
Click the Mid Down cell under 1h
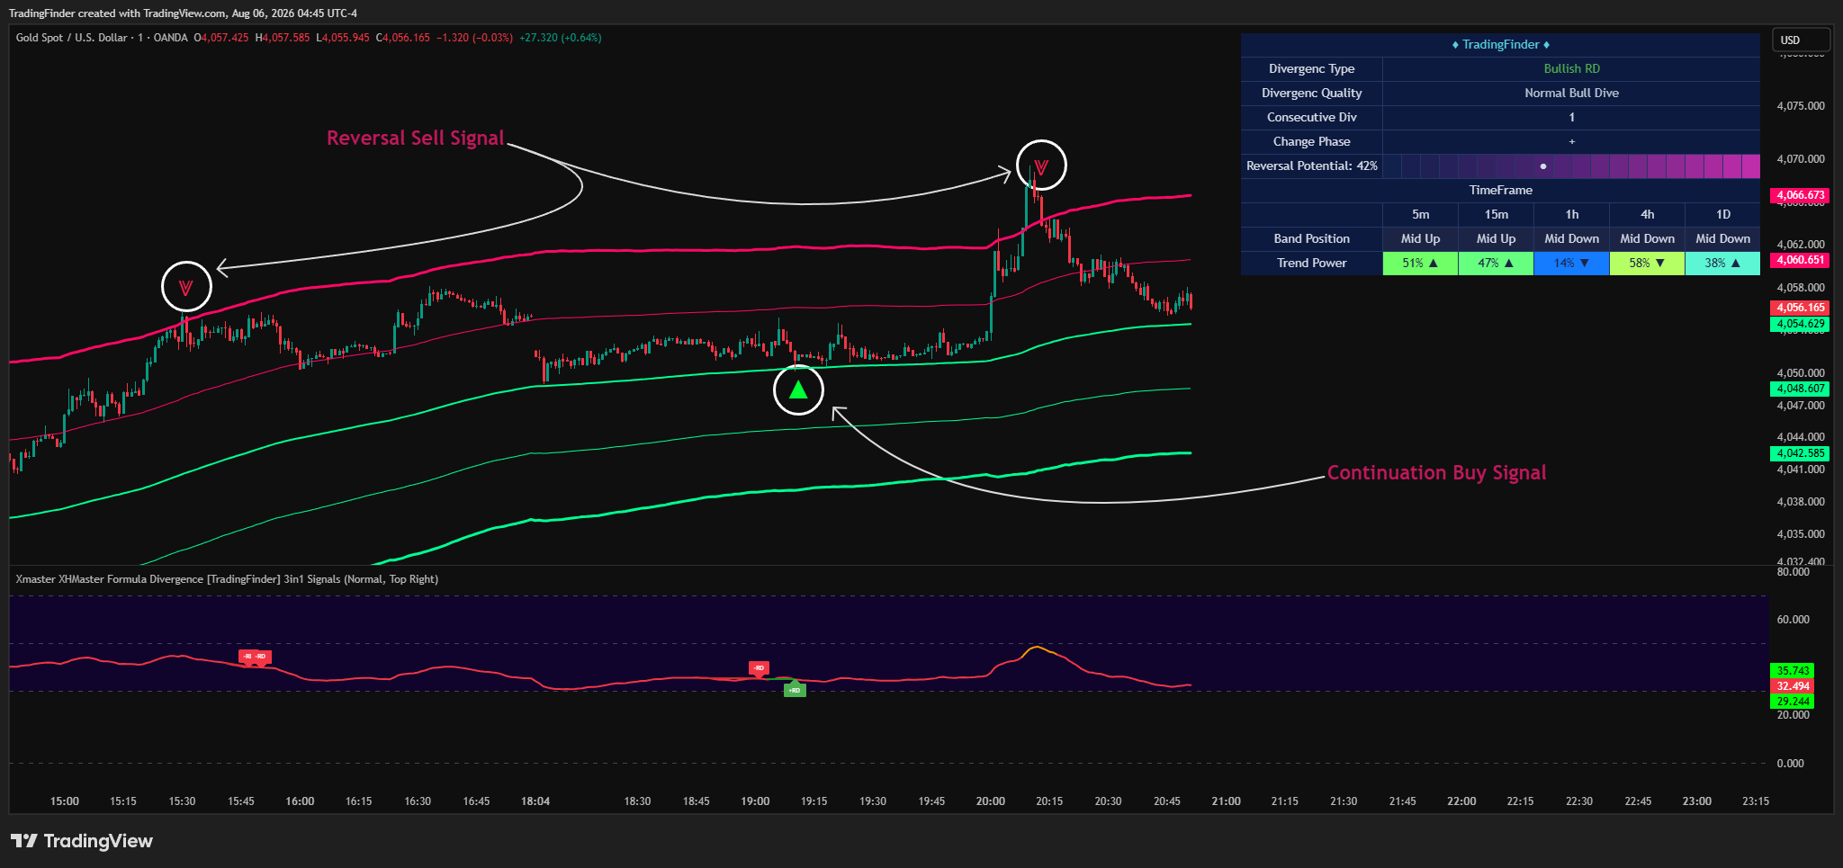click(x=1571, y=239)
